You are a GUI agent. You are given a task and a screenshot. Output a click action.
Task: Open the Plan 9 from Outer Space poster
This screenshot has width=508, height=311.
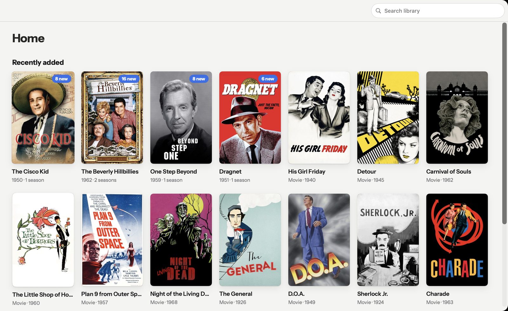[112, 240]
